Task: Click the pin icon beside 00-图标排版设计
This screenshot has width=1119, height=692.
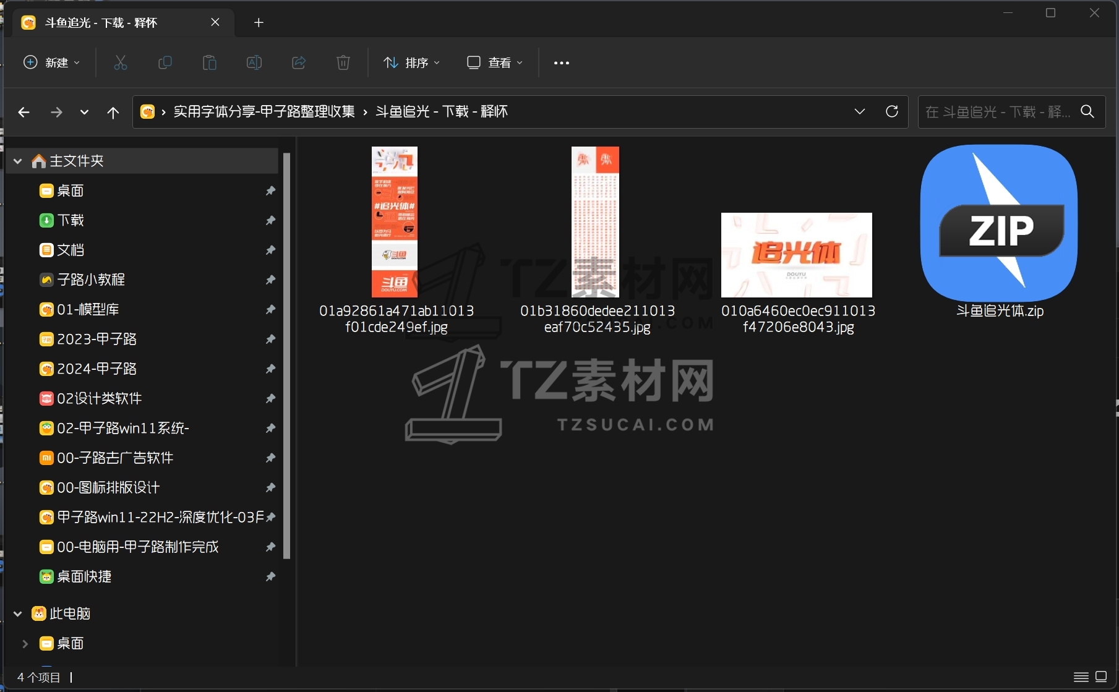Action: pyautogui.click(x=270, y=487)
